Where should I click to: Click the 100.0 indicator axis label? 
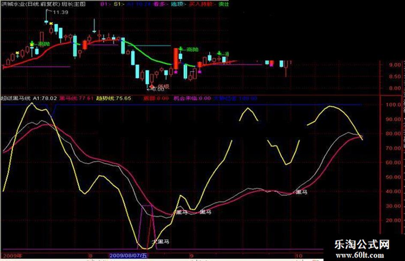tap(393, 105)
